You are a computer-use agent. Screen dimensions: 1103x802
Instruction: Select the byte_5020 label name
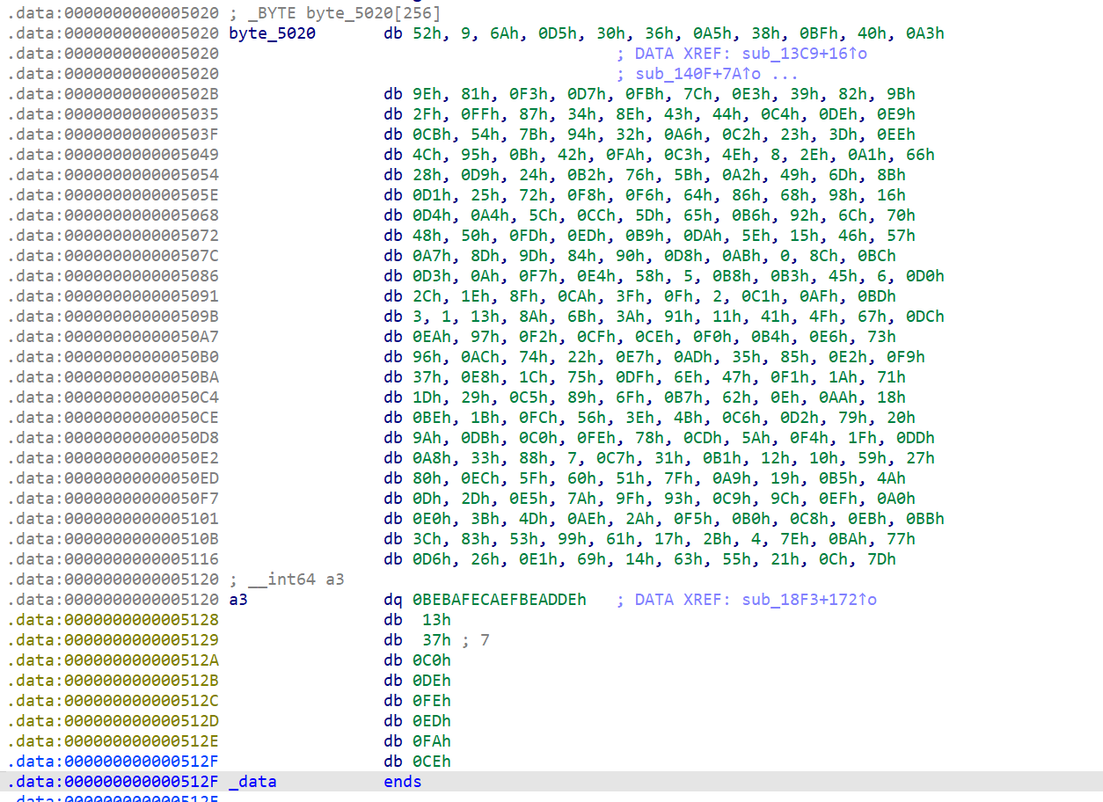[272, 33]
